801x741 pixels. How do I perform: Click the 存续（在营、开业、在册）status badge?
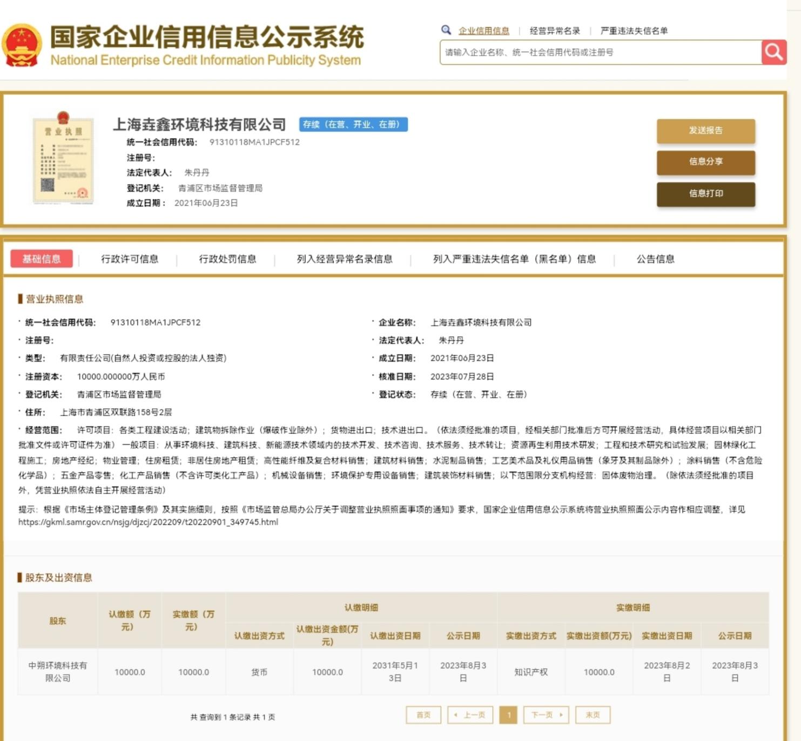(x=353, y=124)
